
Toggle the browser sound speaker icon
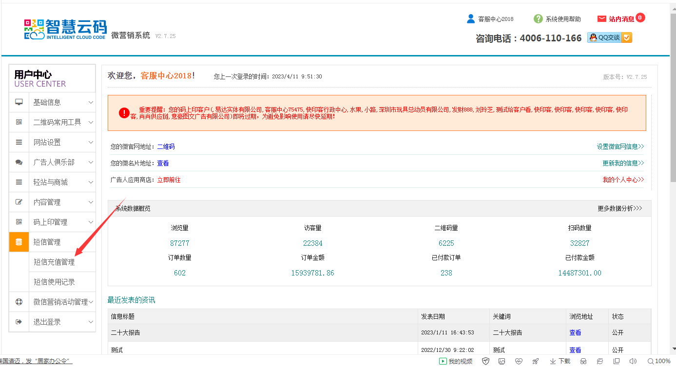tap(633, 361)
